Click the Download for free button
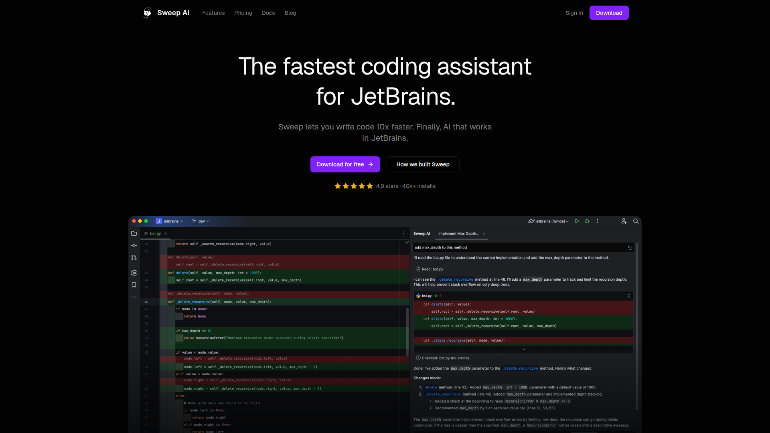The height and width of the screenshot is (433, 770). click(345, 164)
